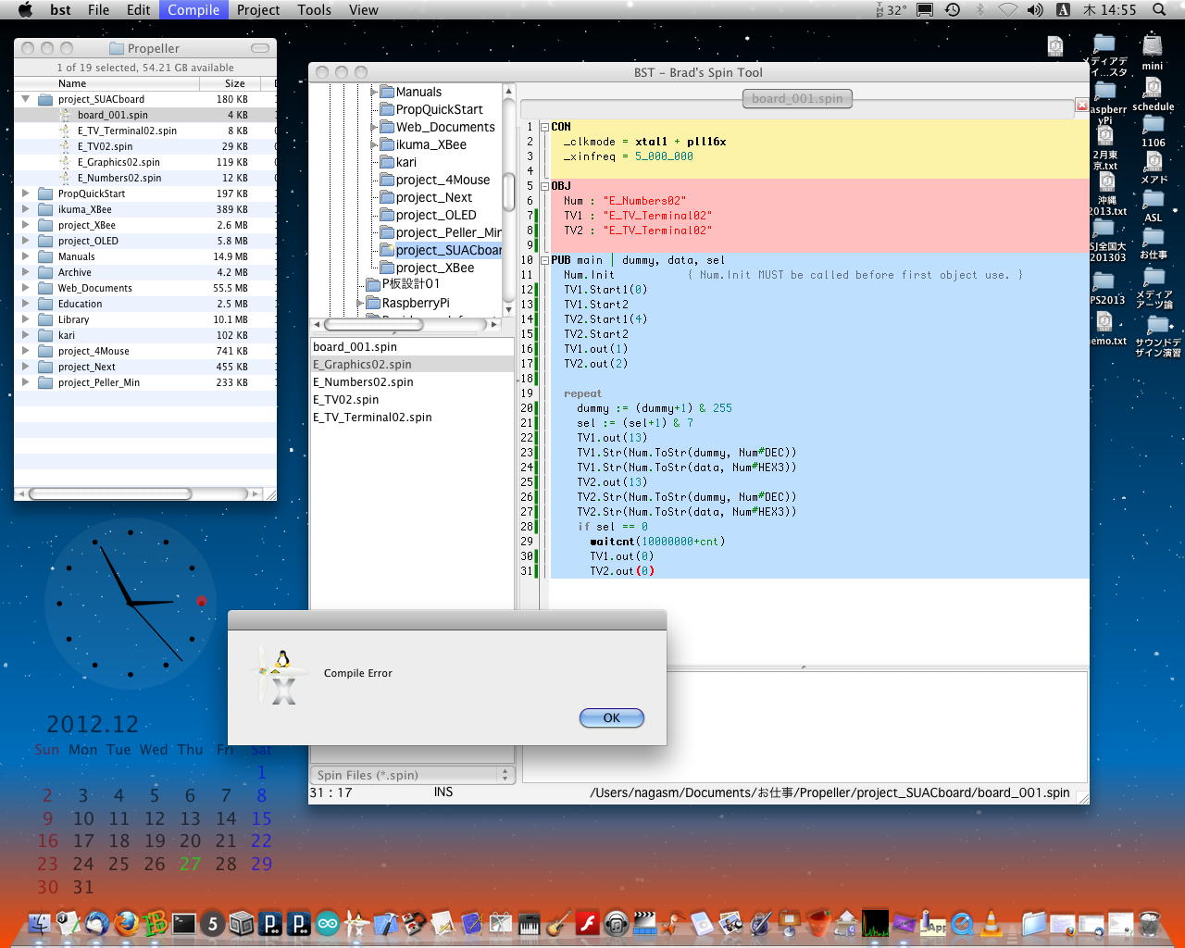The image size is (1185, 948).
Task: Collapse the project_SUACboard folder in Finder
Action: click(x=25, y=99)
